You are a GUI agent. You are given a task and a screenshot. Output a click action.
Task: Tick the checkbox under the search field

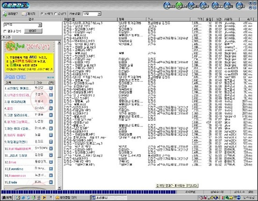pyautogui.click(x=5, y=31)
